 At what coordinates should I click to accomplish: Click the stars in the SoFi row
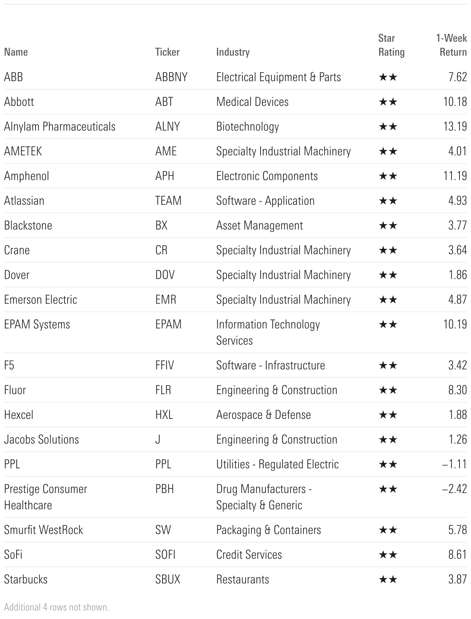coord(388,555)
